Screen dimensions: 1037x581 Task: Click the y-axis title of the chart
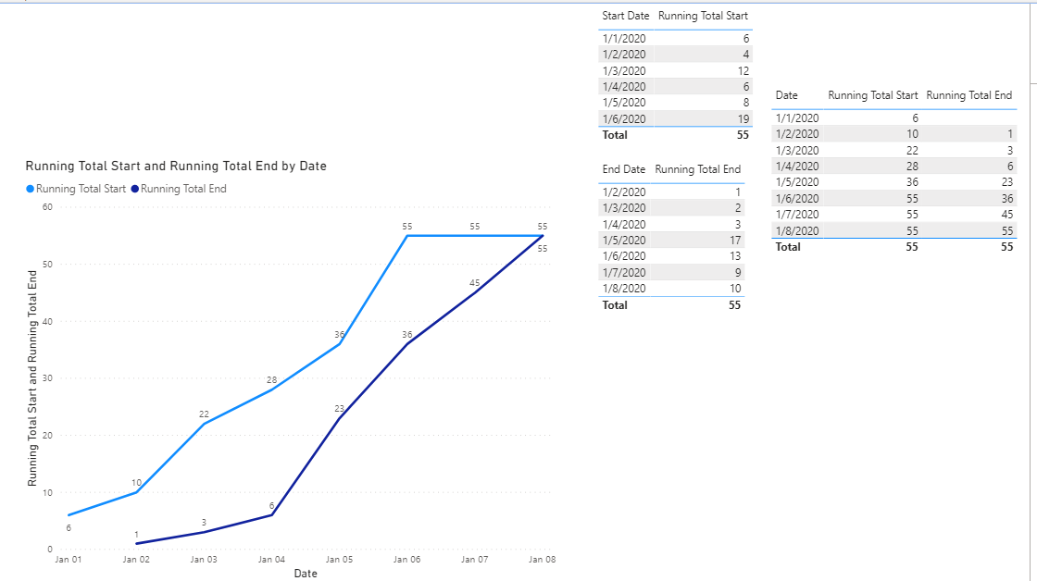click(31, 378)
